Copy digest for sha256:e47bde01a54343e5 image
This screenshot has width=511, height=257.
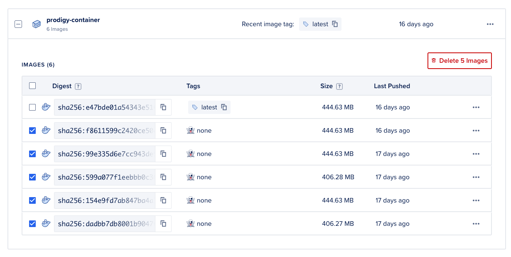[164, 107]
